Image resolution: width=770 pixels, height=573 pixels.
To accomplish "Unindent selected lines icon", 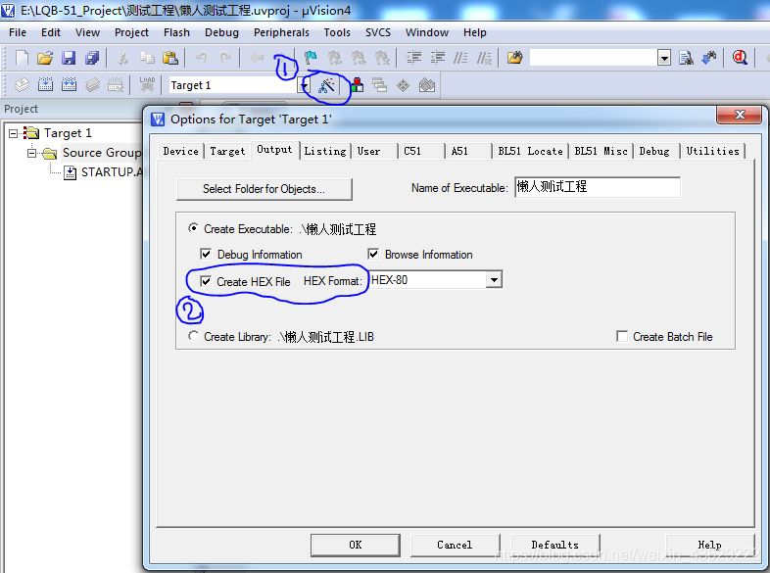I will click(x=437, y=58).
